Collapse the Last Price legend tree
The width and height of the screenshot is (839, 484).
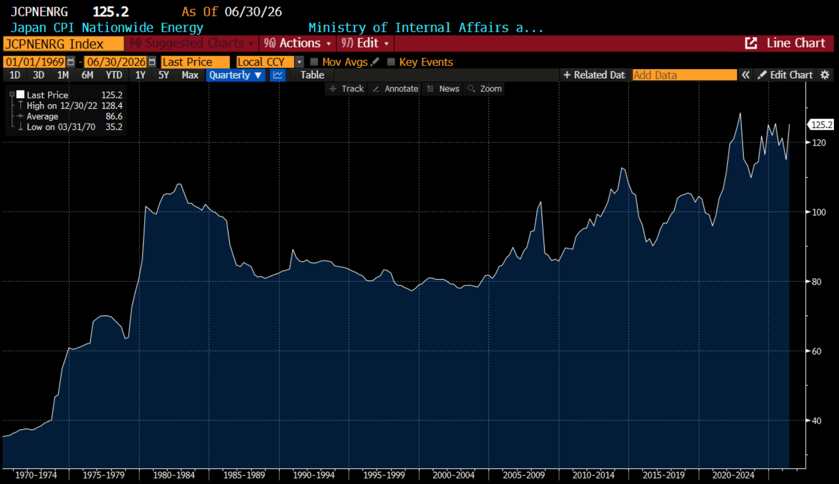click(x=12, y=94)
